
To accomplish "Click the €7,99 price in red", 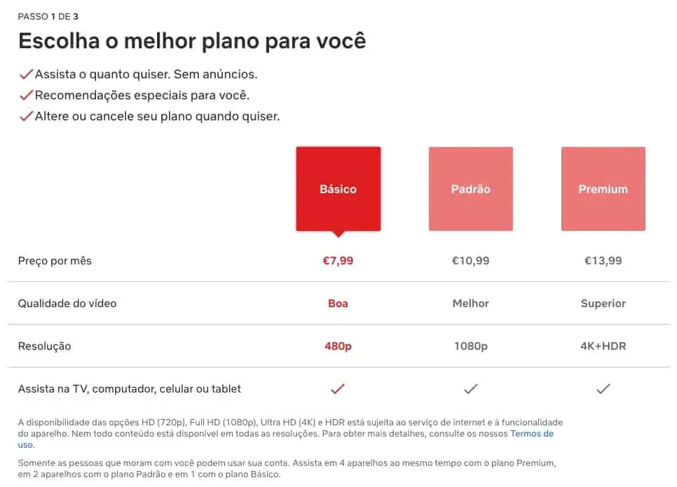I will (x=338, y=260).
